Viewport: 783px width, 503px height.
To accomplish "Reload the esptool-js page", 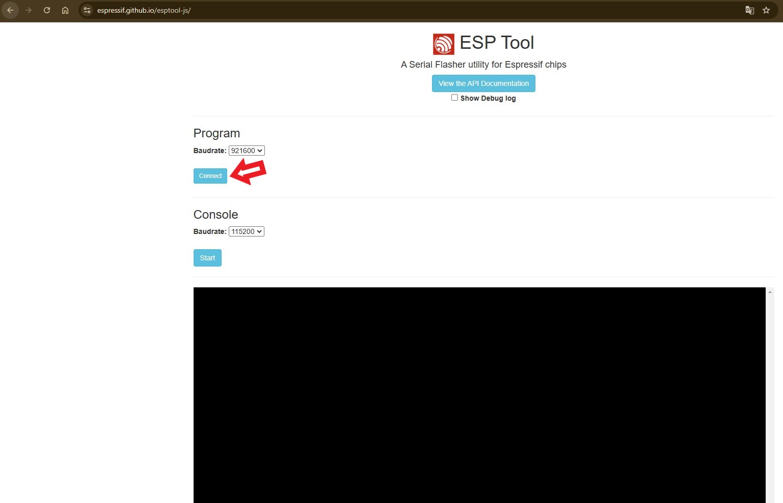I will (47, 10).
